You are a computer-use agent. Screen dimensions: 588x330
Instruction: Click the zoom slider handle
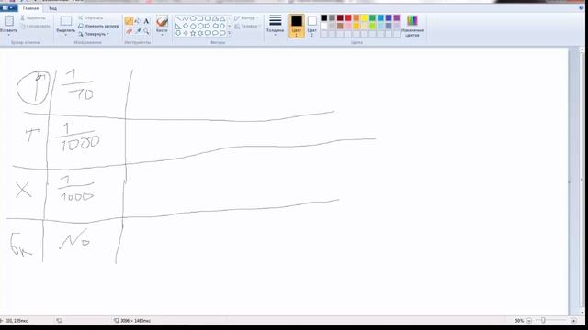(x=543, y=320)
